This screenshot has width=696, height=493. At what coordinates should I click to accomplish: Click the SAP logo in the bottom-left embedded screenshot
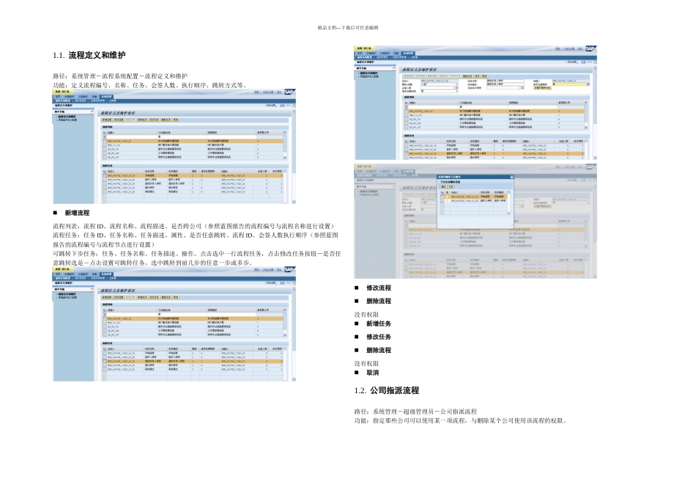coord(289,269)
